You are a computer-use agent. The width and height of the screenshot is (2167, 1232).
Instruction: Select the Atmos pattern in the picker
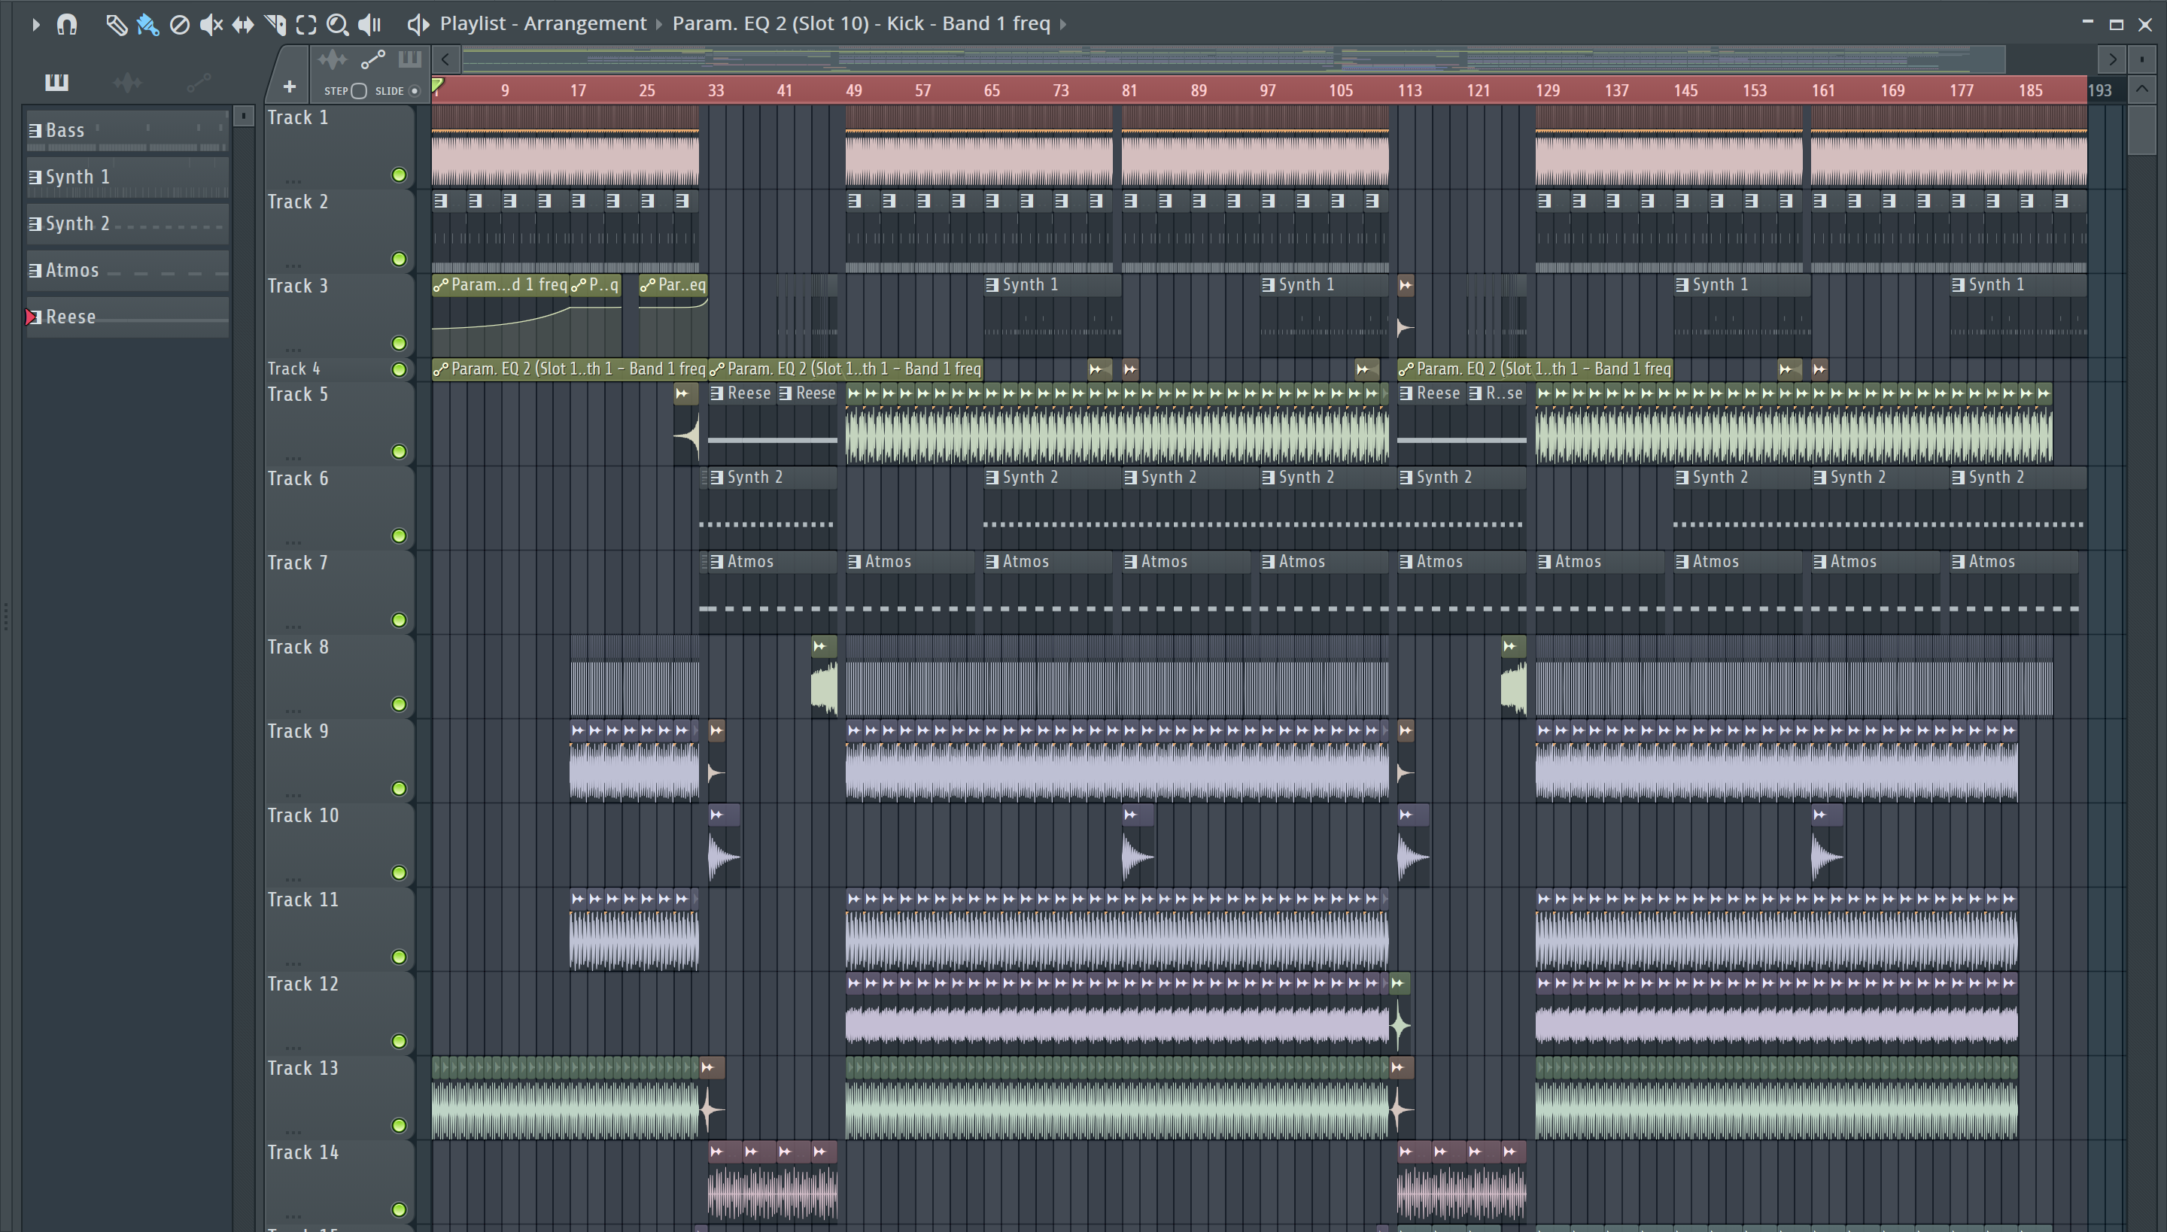point(127,270)
